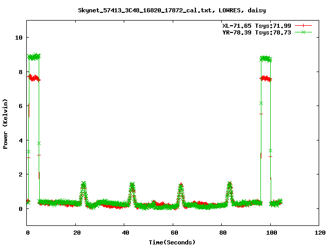This screenshot has width=330, height=247.
Task: Click y-axis tick label 6
Action: click(21, 106)
